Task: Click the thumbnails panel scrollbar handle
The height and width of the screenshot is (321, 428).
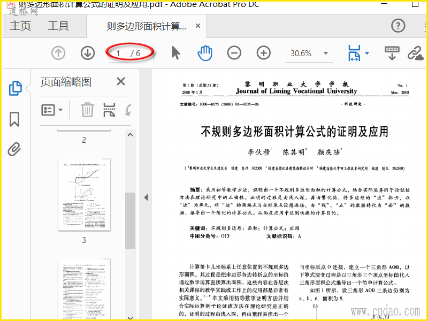Action: [x=130, y=220]
